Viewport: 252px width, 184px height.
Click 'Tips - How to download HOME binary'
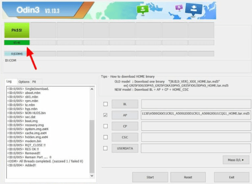pyautogui.click(x=128, y=76)
